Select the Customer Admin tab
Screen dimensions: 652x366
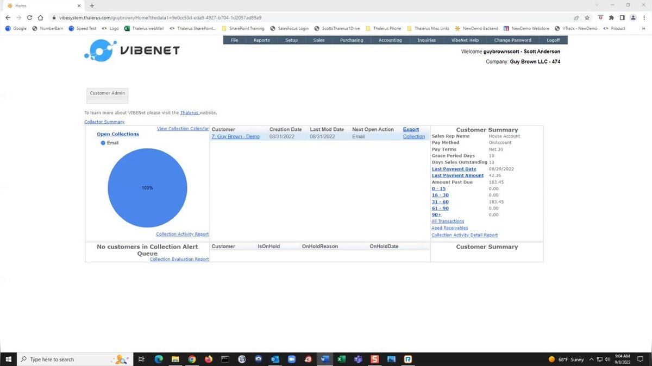pos(108,93)
